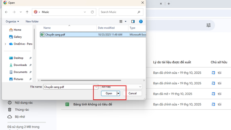231x130 pixels.
Task: Refresh the Music folder listing
Action: tap(92, 12)
